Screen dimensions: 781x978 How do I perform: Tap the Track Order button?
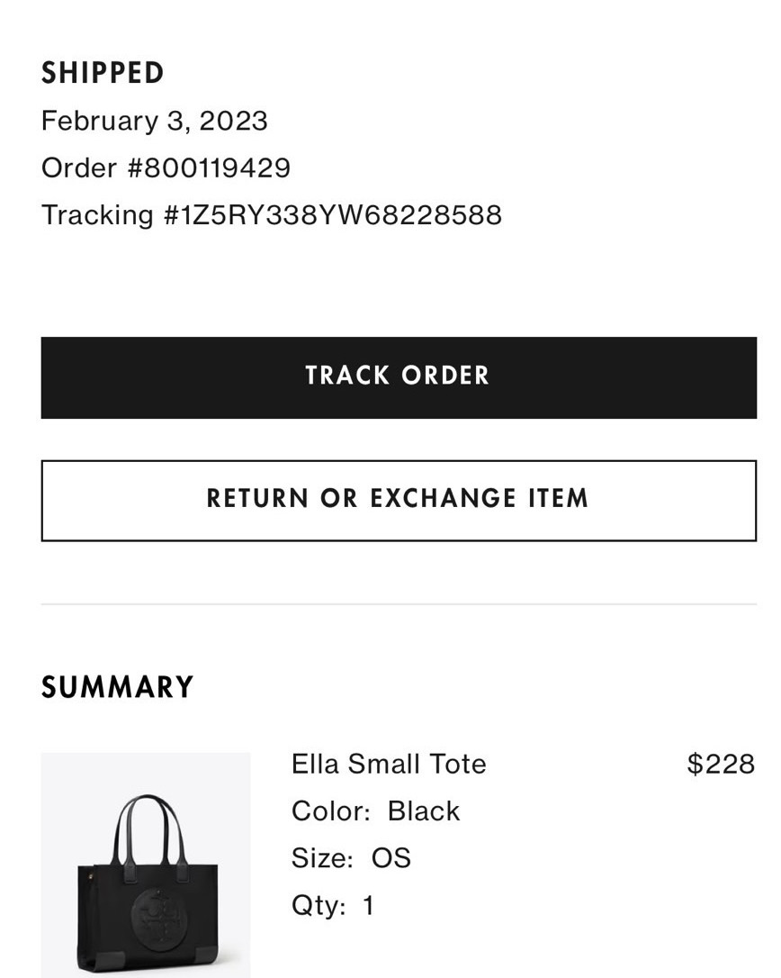point(399,377)
